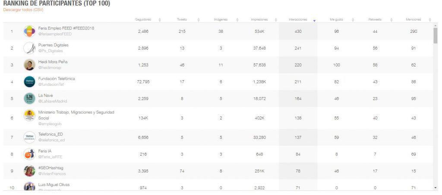Sort by Impresiones column arrows
Screen dimensions: 442x195
tap(276, 20)
